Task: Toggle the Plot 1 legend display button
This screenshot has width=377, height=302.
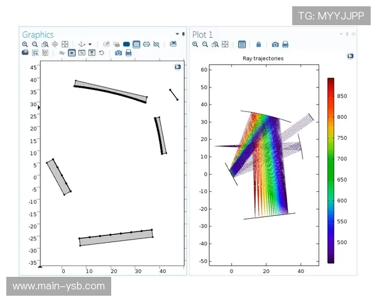Action: pyautogui.click(x=243, y=45)
